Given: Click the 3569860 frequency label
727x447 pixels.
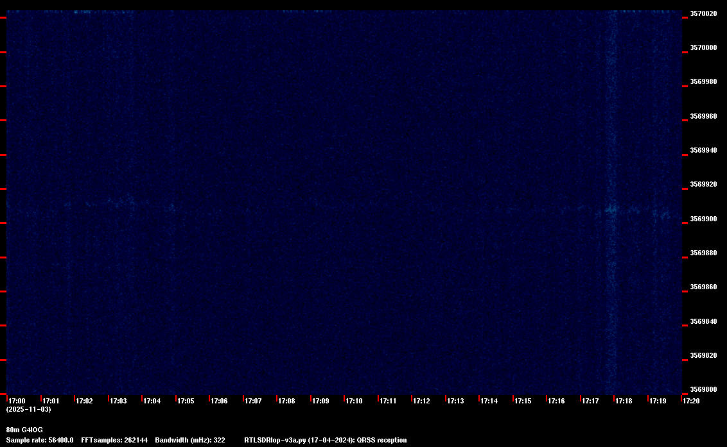Looking at the screenshot, I should point(703,287).
